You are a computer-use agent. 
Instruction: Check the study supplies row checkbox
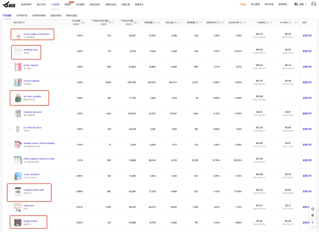9,67
